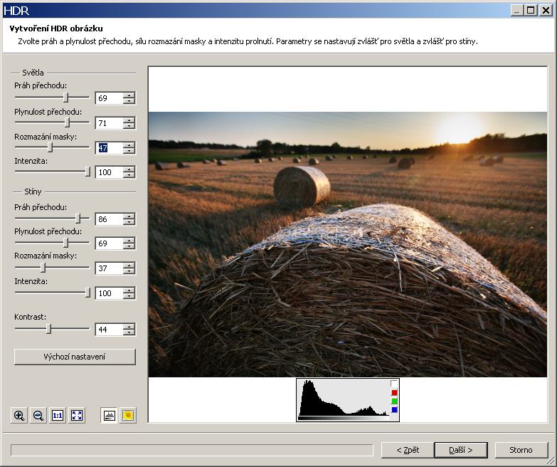Screen dimensions: 557x467
Task: Click the zoom in magnifier icon
Action: (19, 416)
